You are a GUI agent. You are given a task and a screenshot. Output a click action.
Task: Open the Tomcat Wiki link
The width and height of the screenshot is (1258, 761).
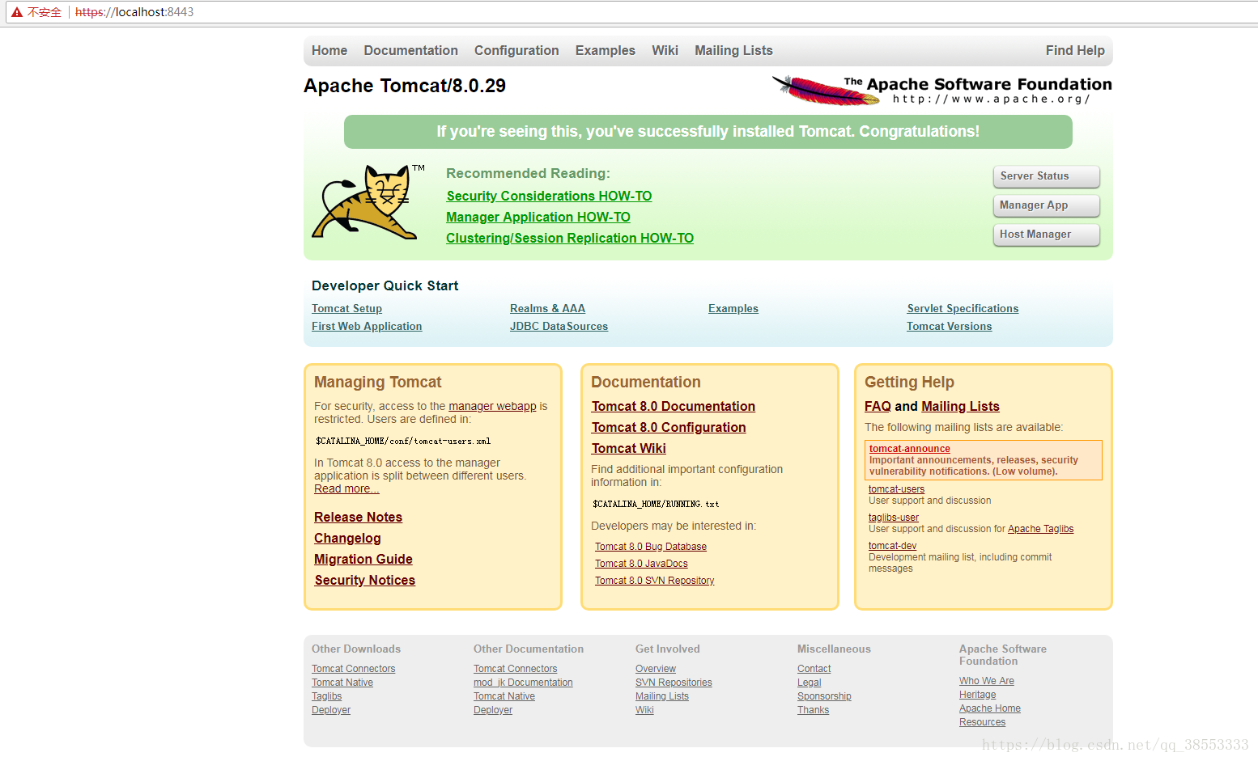pyautogui.click(x=628, y=448)
